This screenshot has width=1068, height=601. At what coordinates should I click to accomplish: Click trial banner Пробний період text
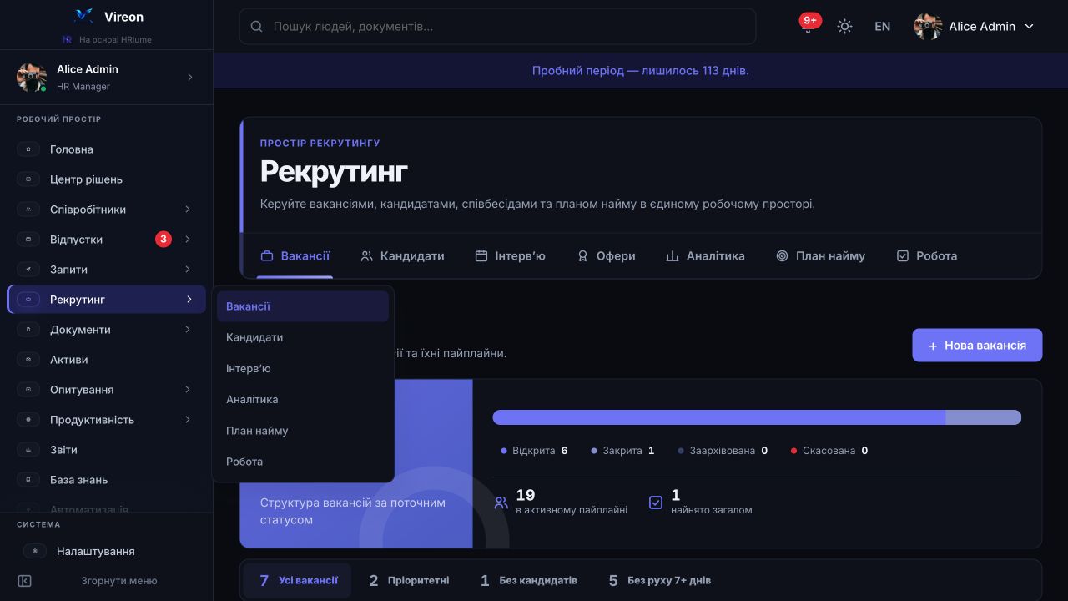point(641,71)
